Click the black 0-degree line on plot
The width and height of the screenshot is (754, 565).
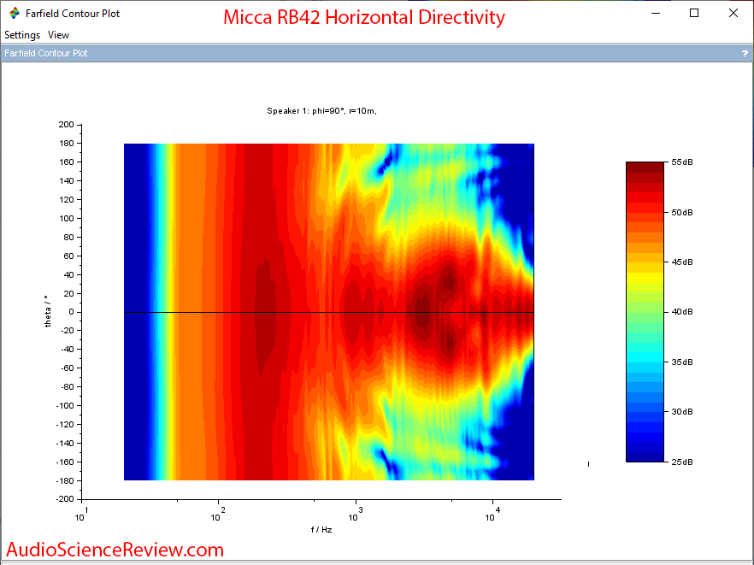coord(329,313)
